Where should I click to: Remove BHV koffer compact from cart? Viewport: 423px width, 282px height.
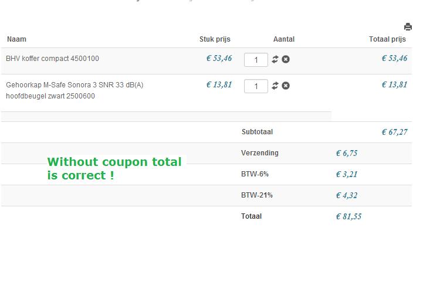pyautogui.click(x=286, y=59)
